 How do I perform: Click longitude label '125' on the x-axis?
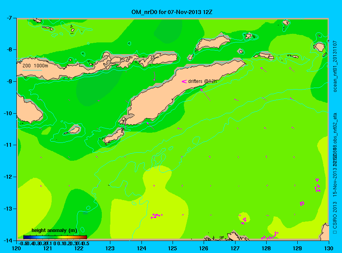click(x=173, y=248)
